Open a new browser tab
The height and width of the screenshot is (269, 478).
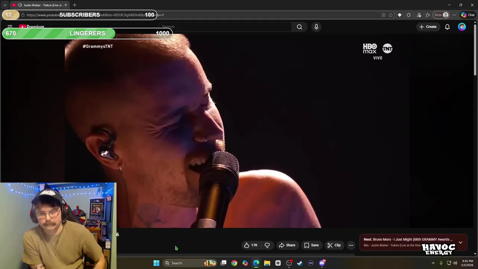click(75, 5)
